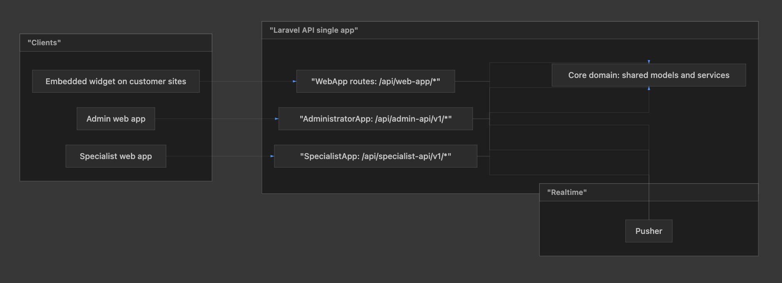Click the Admin web app node
782x283 pixels.
[116, 119]
